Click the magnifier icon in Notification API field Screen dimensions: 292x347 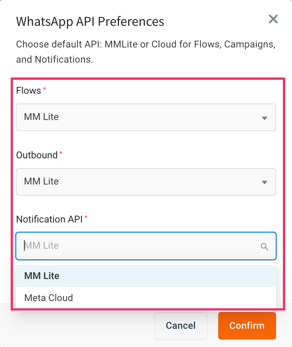click(264, 246)
